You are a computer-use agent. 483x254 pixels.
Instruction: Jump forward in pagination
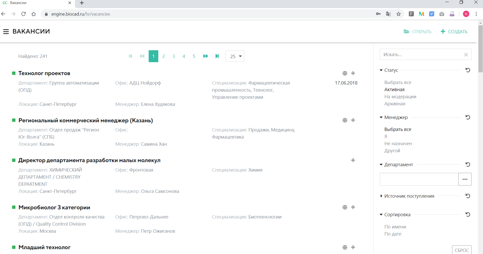pos(205,56)
